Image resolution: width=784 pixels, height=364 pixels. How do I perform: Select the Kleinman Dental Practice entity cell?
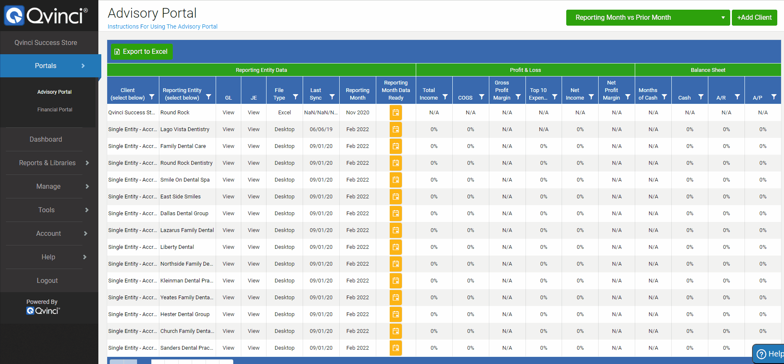click(x=187, y=281)
